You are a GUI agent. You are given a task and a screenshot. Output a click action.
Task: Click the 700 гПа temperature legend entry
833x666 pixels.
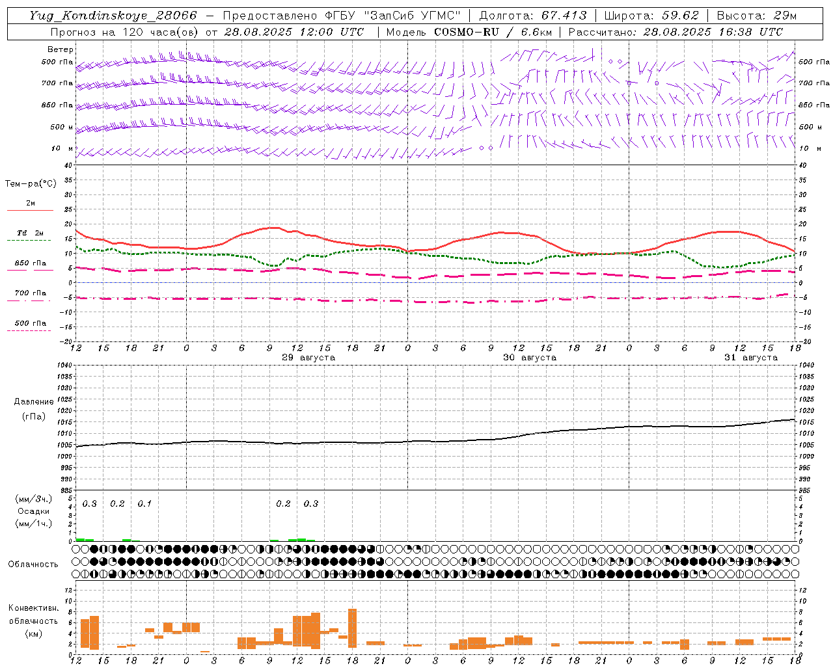click(31, 293)
